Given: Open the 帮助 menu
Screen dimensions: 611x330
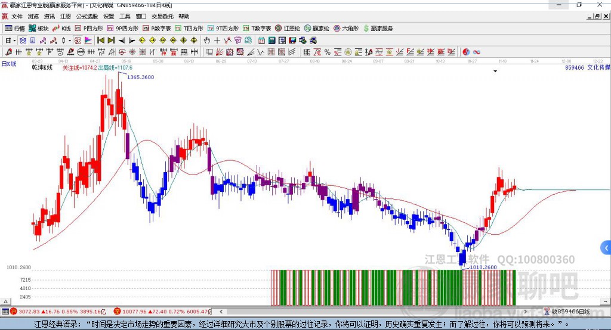Looking at the screenshot, I should (x=184, y=16).
